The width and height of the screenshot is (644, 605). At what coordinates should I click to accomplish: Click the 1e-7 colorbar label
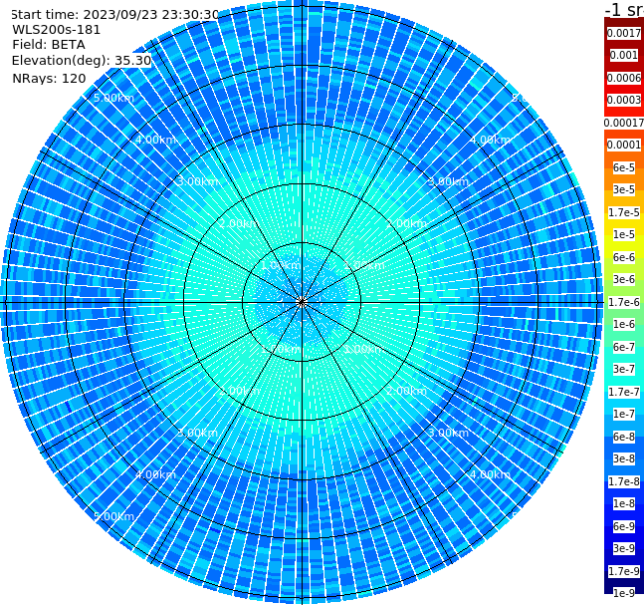[624, 414]
